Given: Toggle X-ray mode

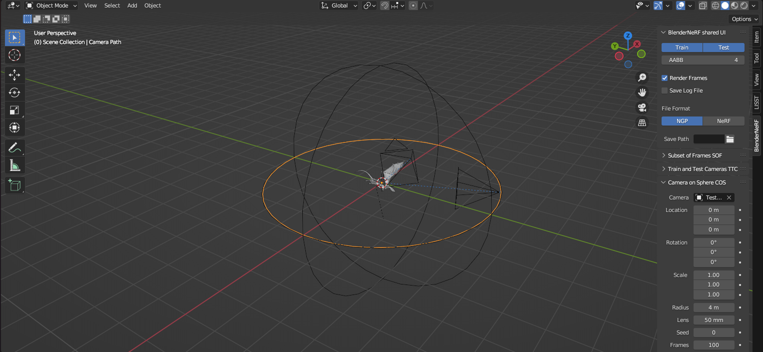Looking at the screenshot, I should [703, 5].
